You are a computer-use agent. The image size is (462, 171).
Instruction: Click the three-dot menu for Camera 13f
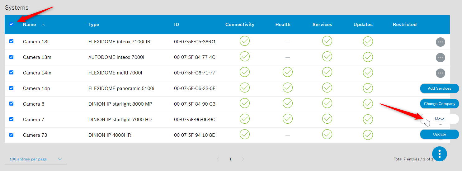point(440,42)
